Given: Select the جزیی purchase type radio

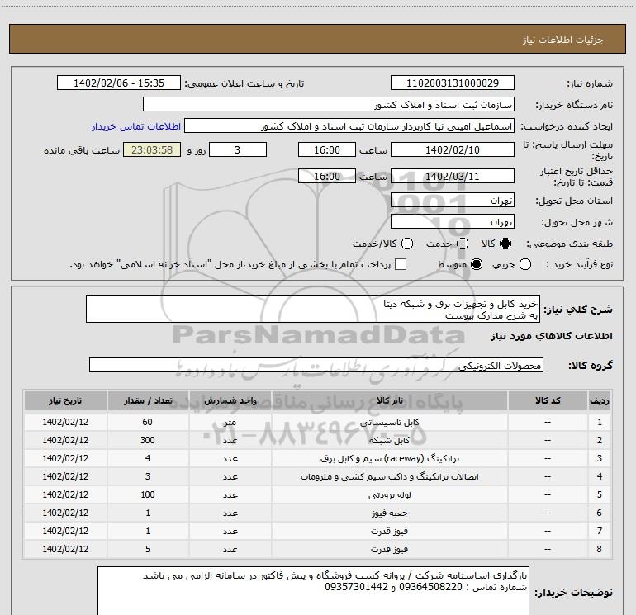Looking at the screenshot, I should pyautogui.click(x=525, y=264).
